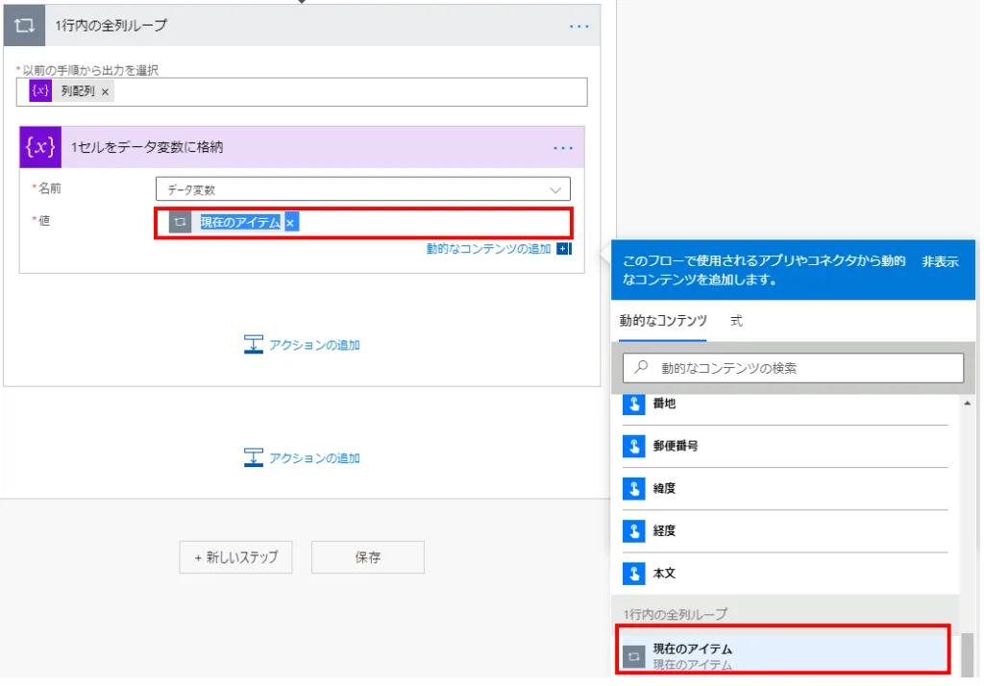This screenshot has height=686, width=984.
Task: Select the 経度 dynamic content item
Action: pos(664,531)
